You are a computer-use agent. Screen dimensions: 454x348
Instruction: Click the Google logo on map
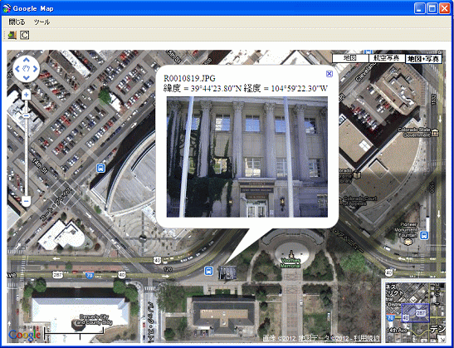tap(25, 335)
